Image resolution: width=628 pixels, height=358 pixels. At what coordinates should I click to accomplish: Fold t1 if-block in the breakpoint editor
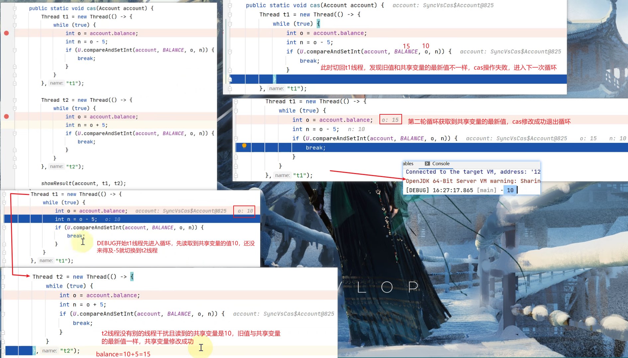(x=15, y=50)
